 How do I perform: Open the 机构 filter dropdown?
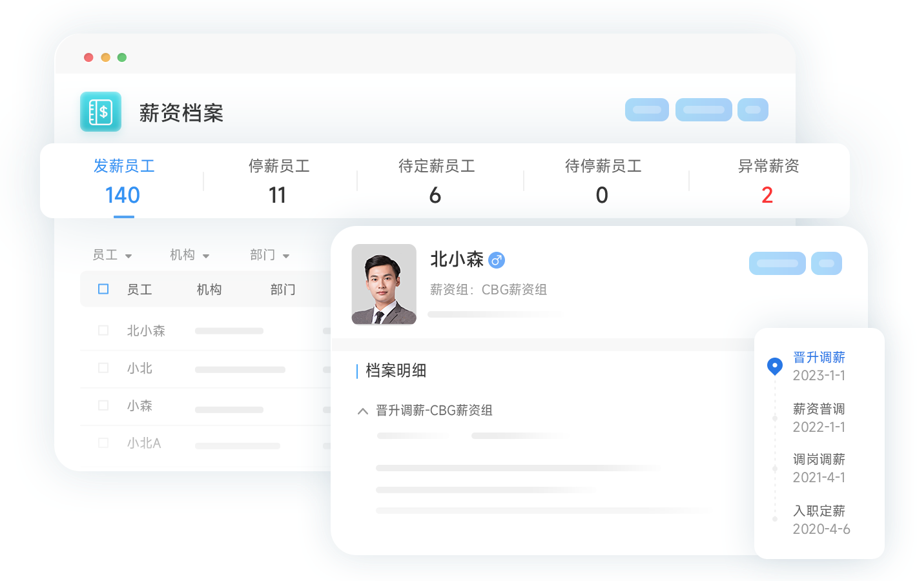pyautogui.click(x=189, y=255)
